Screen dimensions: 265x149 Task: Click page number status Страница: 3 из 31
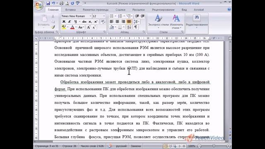point(47,146)
